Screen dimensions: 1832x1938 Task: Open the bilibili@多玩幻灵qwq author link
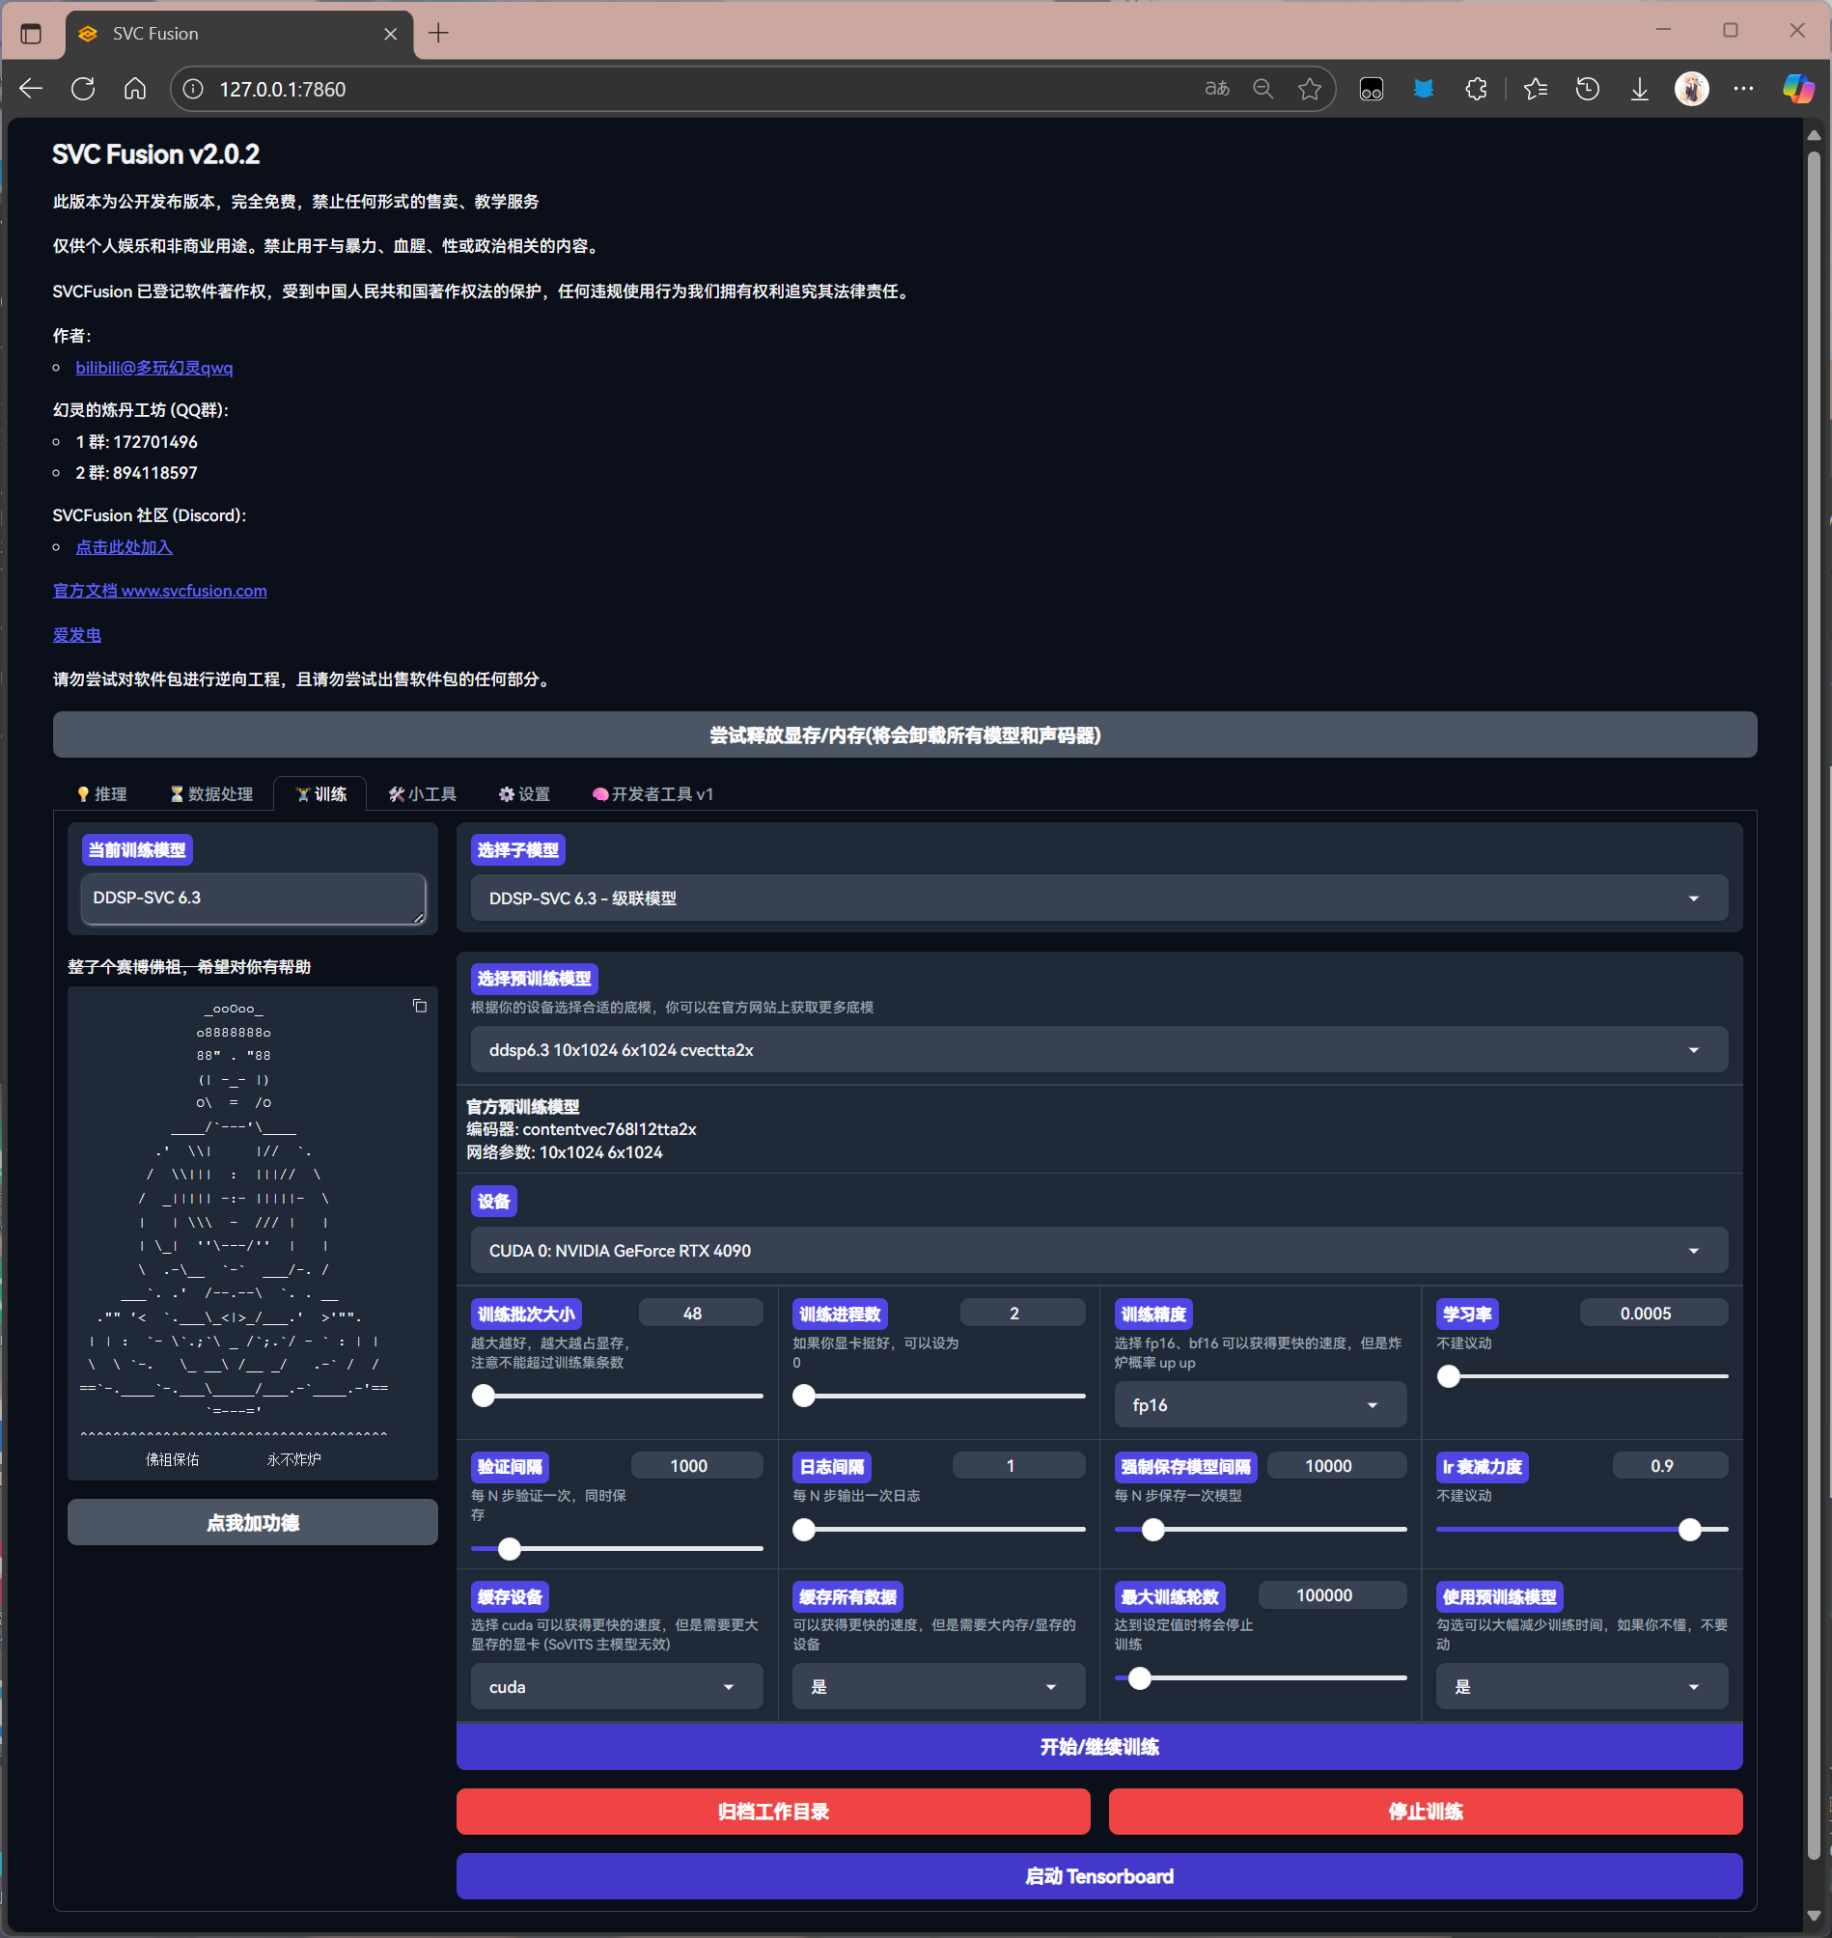[154, 367]
